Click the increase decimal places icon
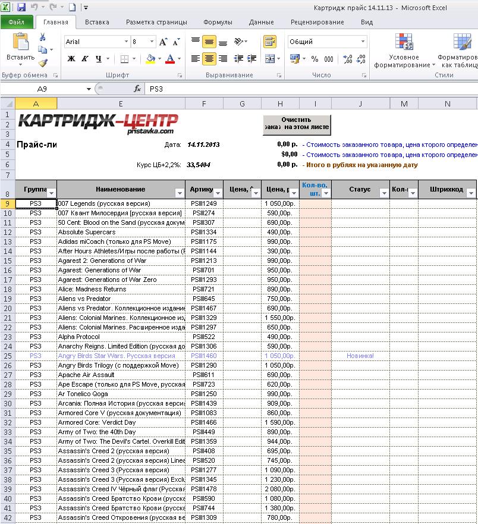 point(347,59)
